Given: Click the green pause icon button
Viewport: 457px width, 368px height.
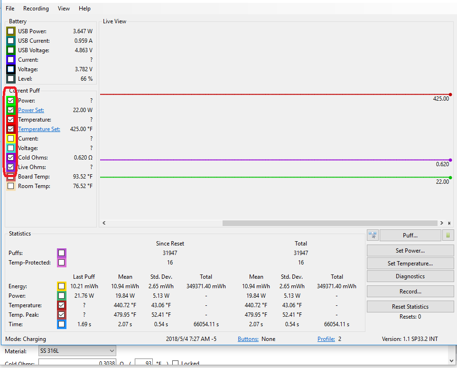Looking at the screenshot, I should click(448, 235).
